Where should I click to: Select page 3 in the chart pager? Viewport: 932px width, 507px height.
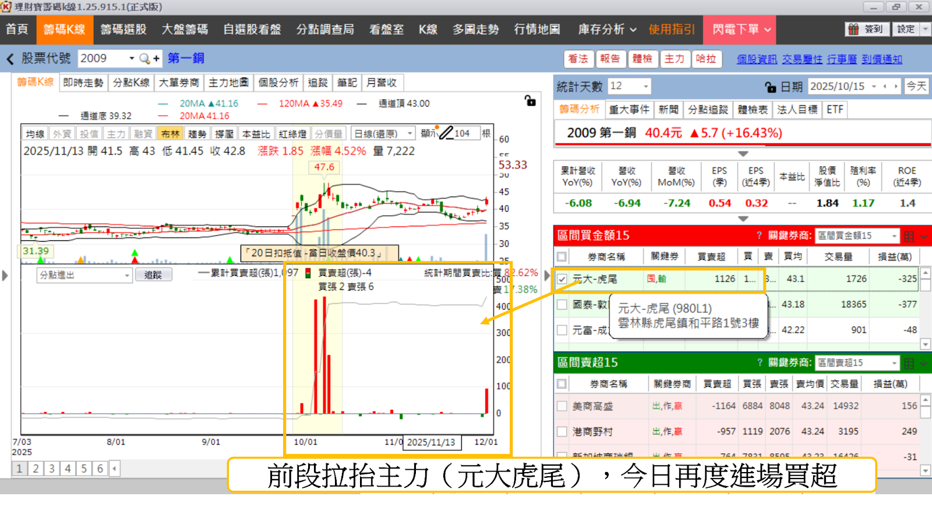pyautogui.click(x=52, y=469)
